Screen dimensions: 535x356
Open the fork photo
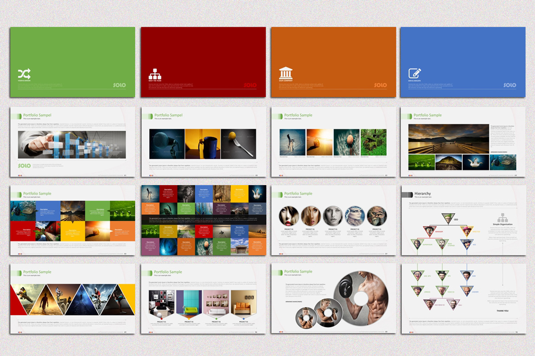click(239, 144)
